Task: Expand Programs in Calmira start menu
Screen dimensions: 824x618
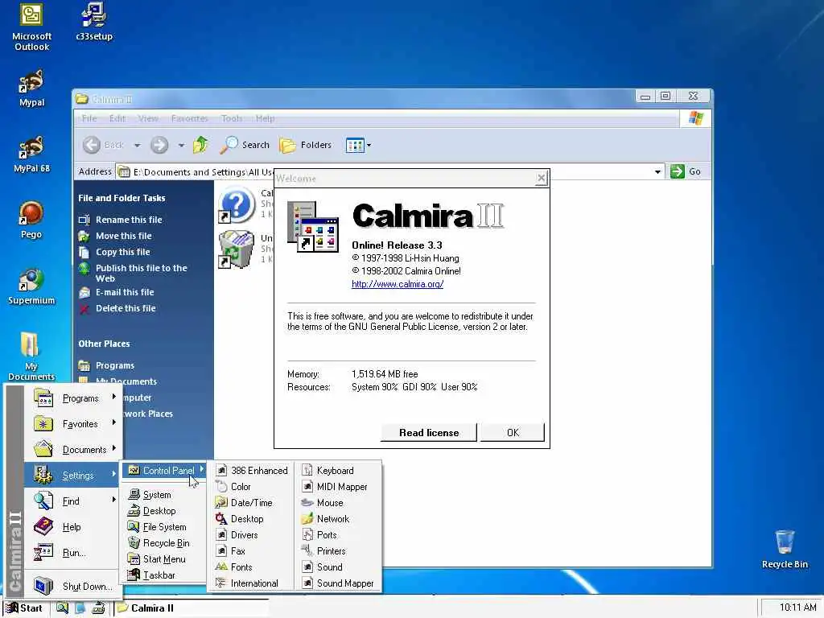Action: [x=73, y=398]
